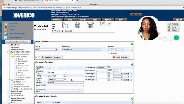Click the Close deal button
Screen dimensions: 184x104
173,30
